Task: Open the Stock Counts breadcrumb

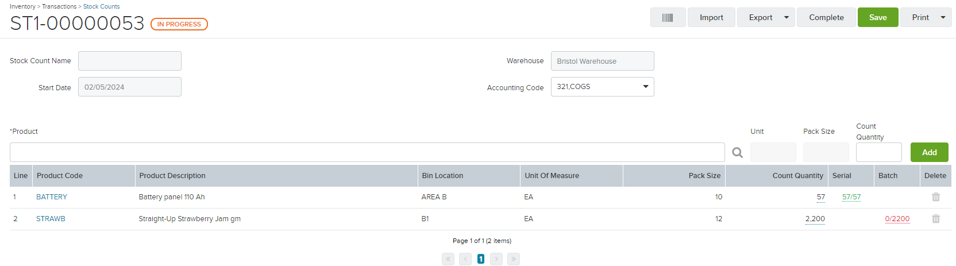Action: click(x=102, y=6)
